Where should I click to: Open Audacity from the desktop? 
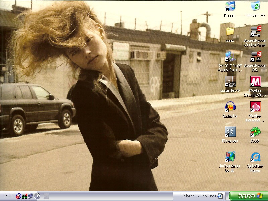230,107
